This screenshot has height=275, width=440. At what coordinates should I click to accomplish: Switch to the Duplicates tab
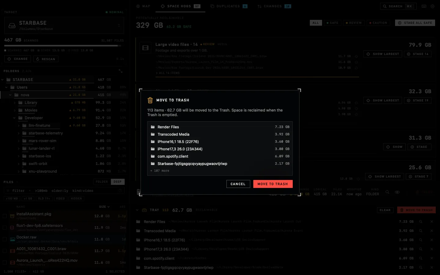(229, 6)
